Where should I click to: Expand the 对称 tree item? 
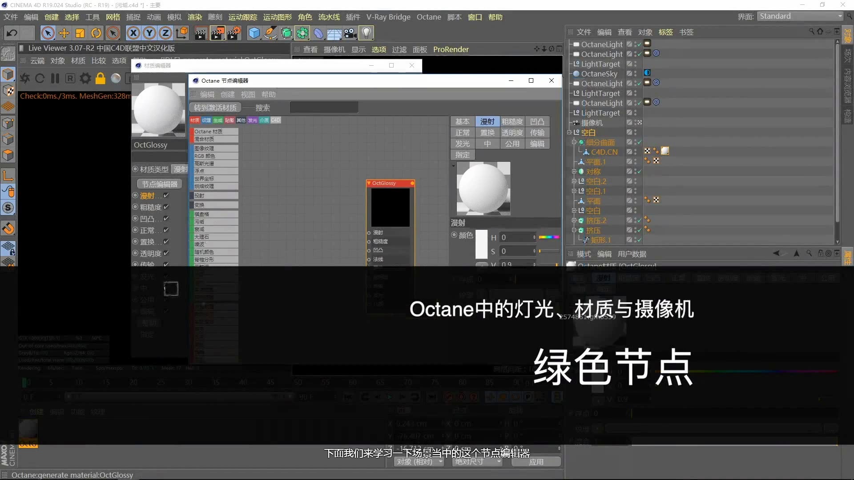574,172
